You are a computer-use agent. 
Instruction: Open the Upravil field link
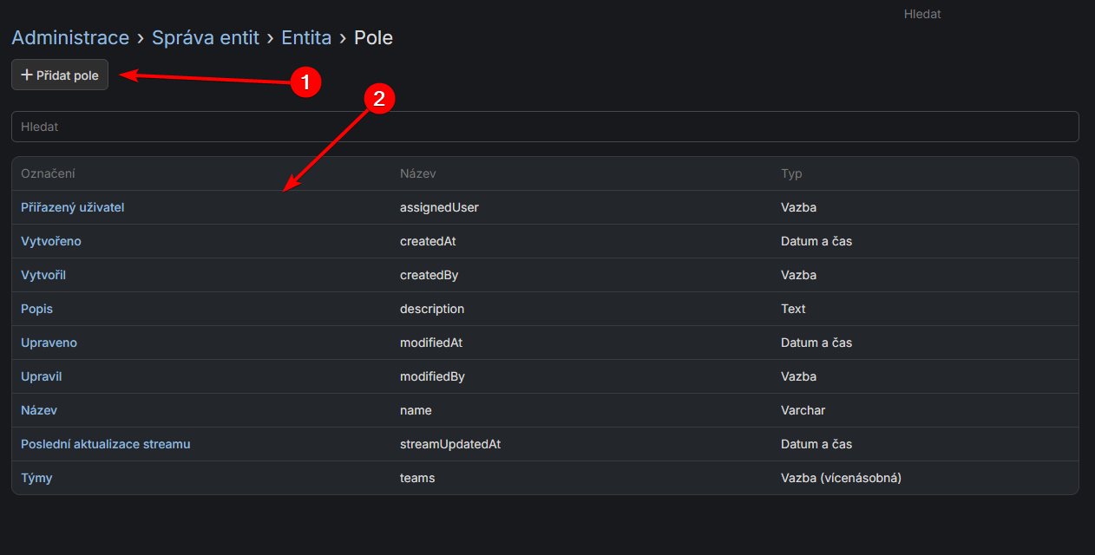coord(41,376)
